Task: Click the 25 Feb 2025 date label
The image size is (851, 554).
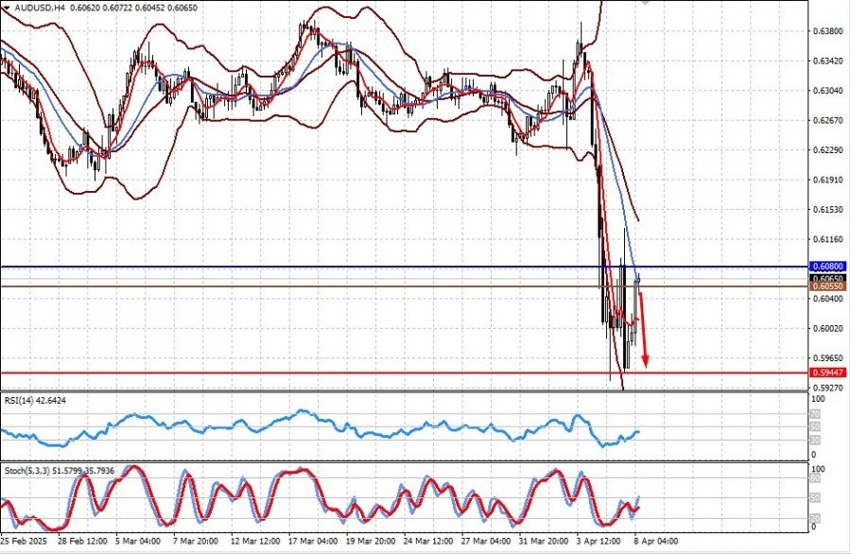Action: [24, 542]
